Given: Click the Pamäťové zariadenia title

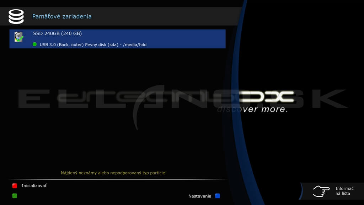Looking at the screenshot, I should coord(62,16).
